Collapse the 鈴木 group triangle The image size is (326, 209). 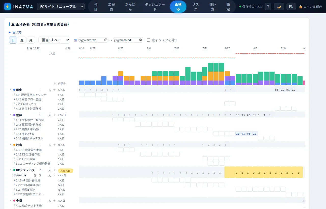11,145
